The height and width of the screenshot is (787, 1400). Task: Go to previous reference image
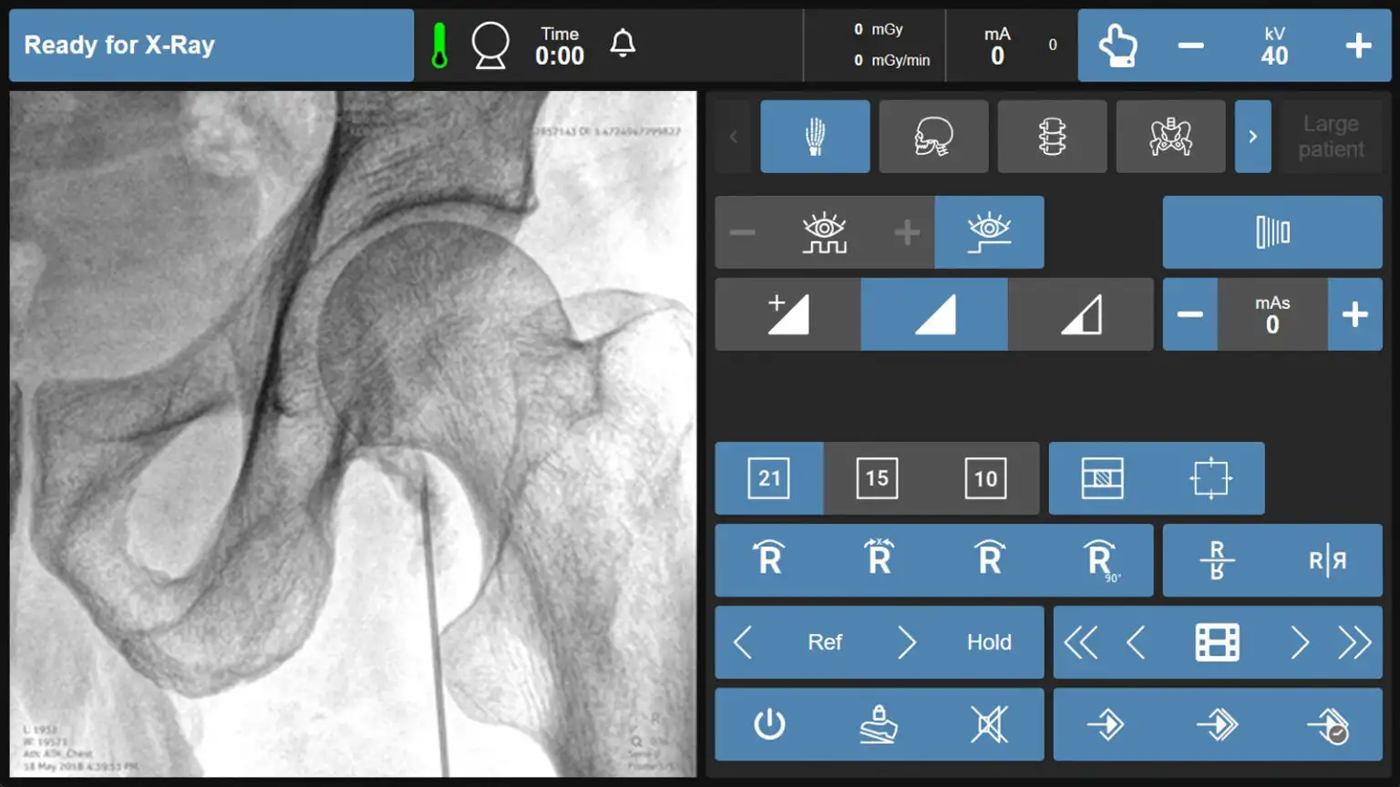click(x=743, y=642)
